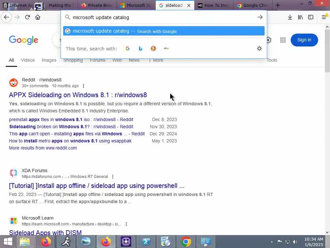
Task: Switch to the Making the tab
Action: coord(60,5)
